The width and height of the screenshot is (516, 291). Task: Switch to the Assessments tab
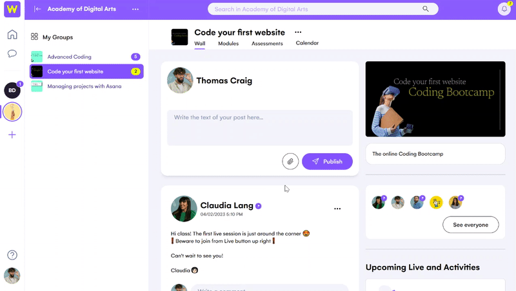267,43
